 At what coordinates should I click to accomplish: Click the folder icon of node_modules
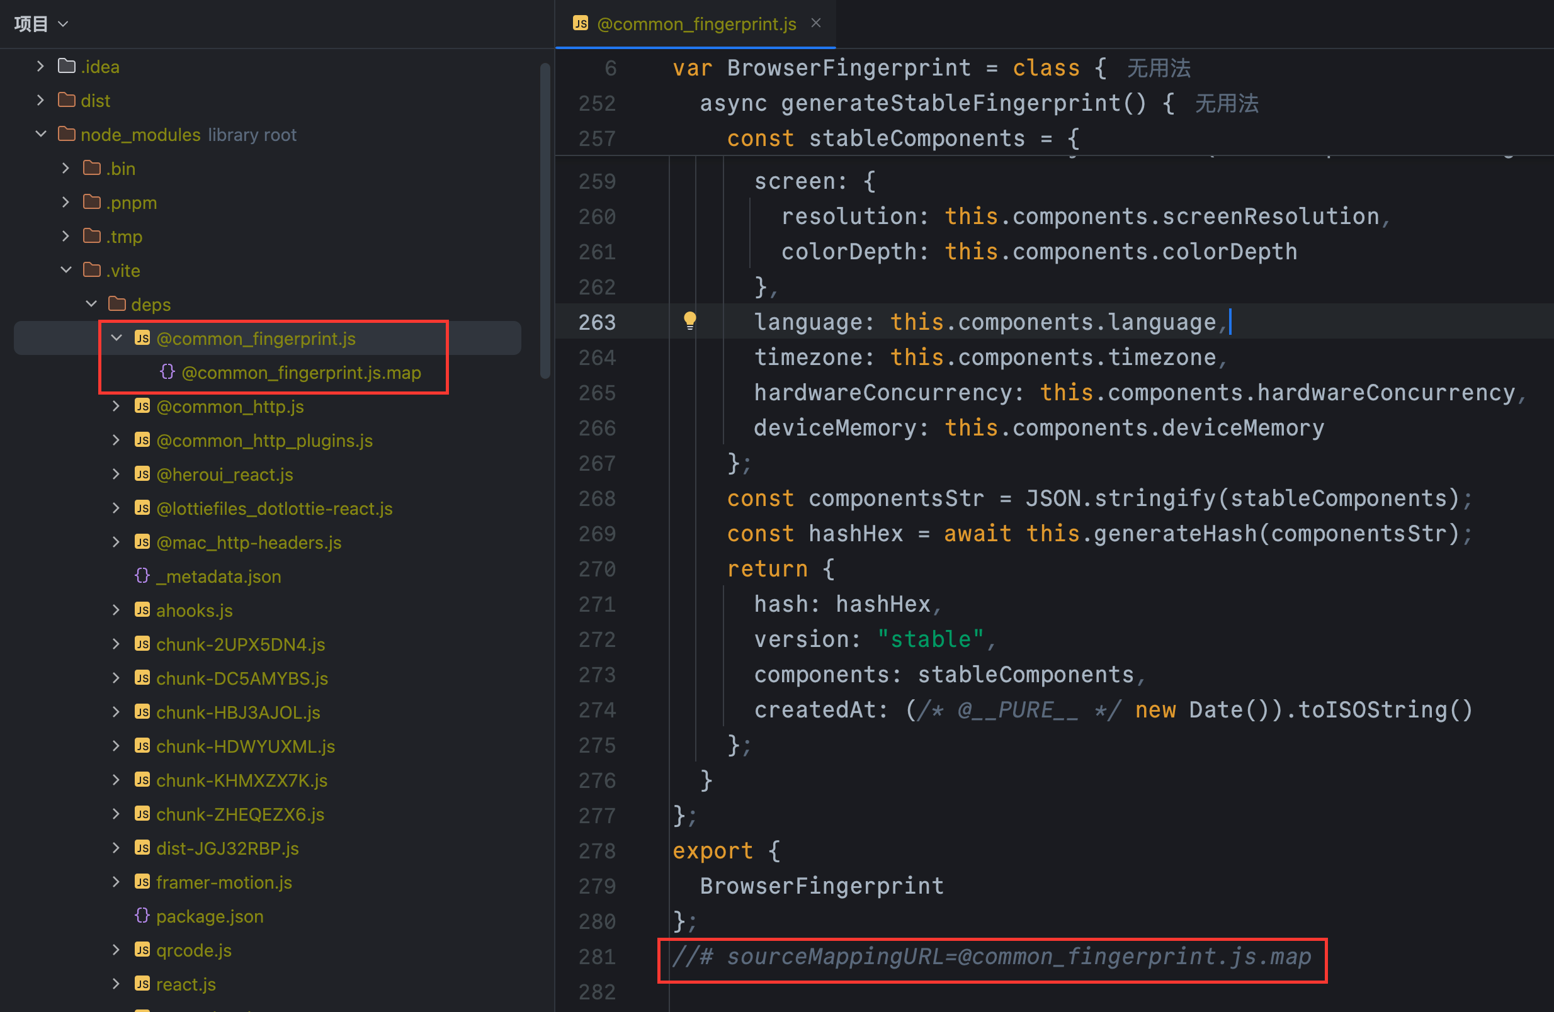66,134
